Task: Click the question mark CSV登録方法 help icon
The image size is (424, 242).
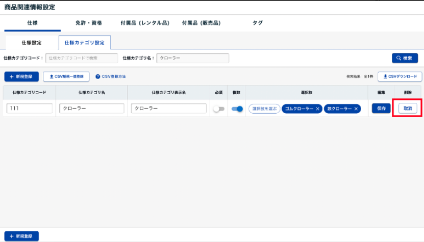Action: 97,76
